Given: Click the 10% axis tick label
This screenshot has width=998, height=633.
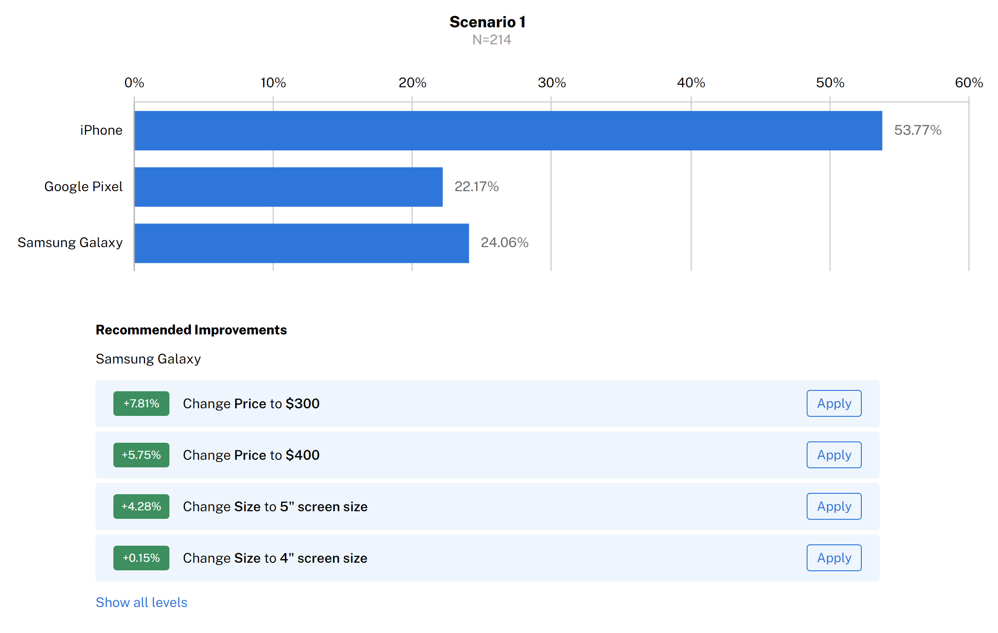Looking at the screenshot, I should [273, 83].
